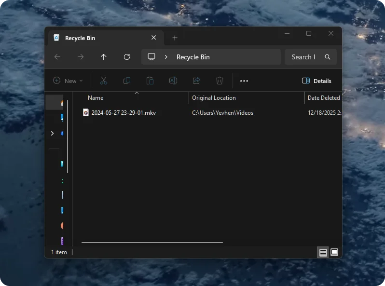The image size is (385, 286).
Task: Click the Back navigation arrow
Action: [57, 57]
